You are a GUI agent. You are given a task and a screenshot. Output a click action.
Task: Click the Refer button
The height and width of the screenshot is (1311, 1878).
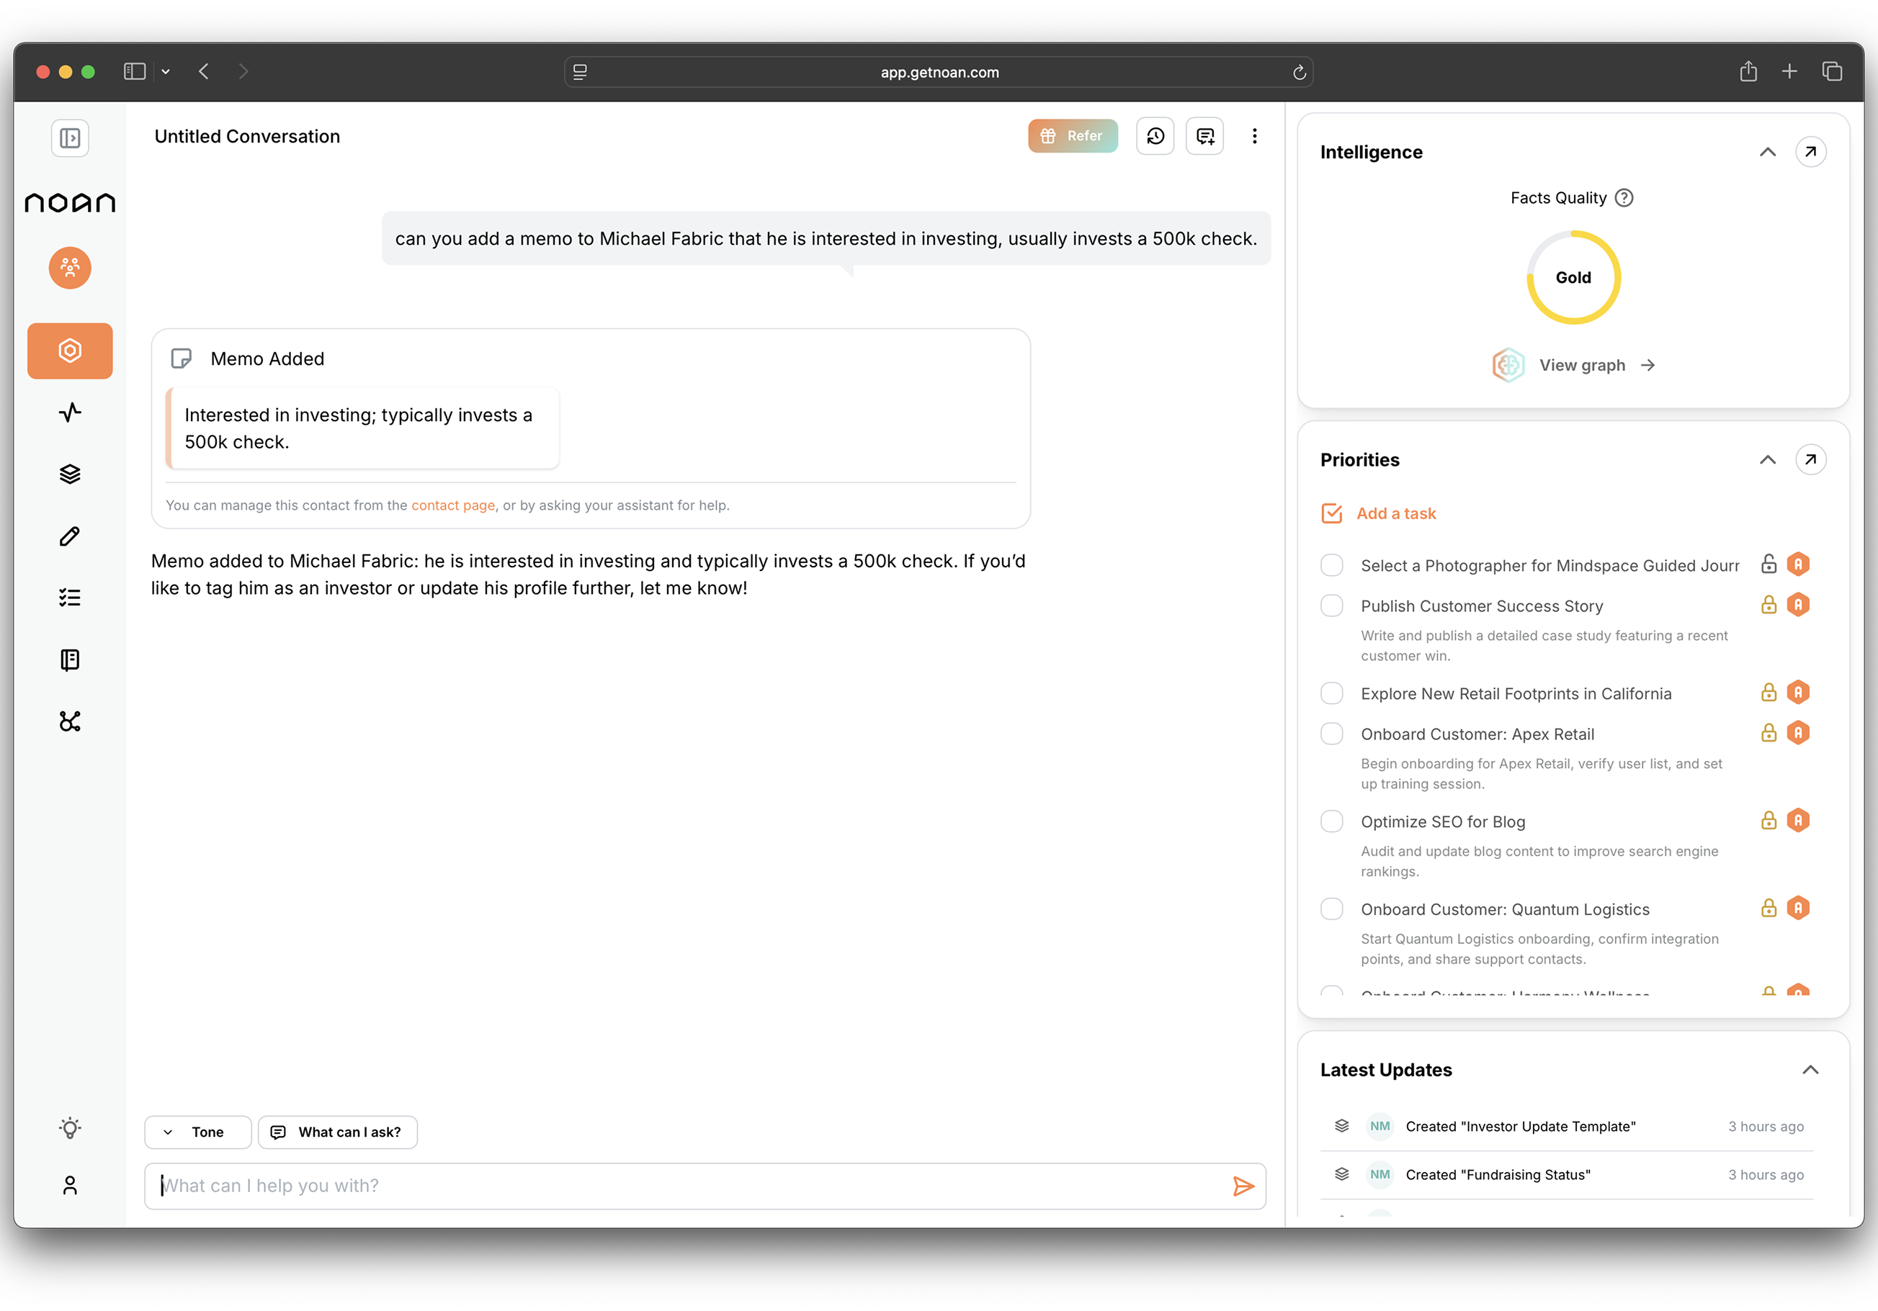pos(1073,135)
